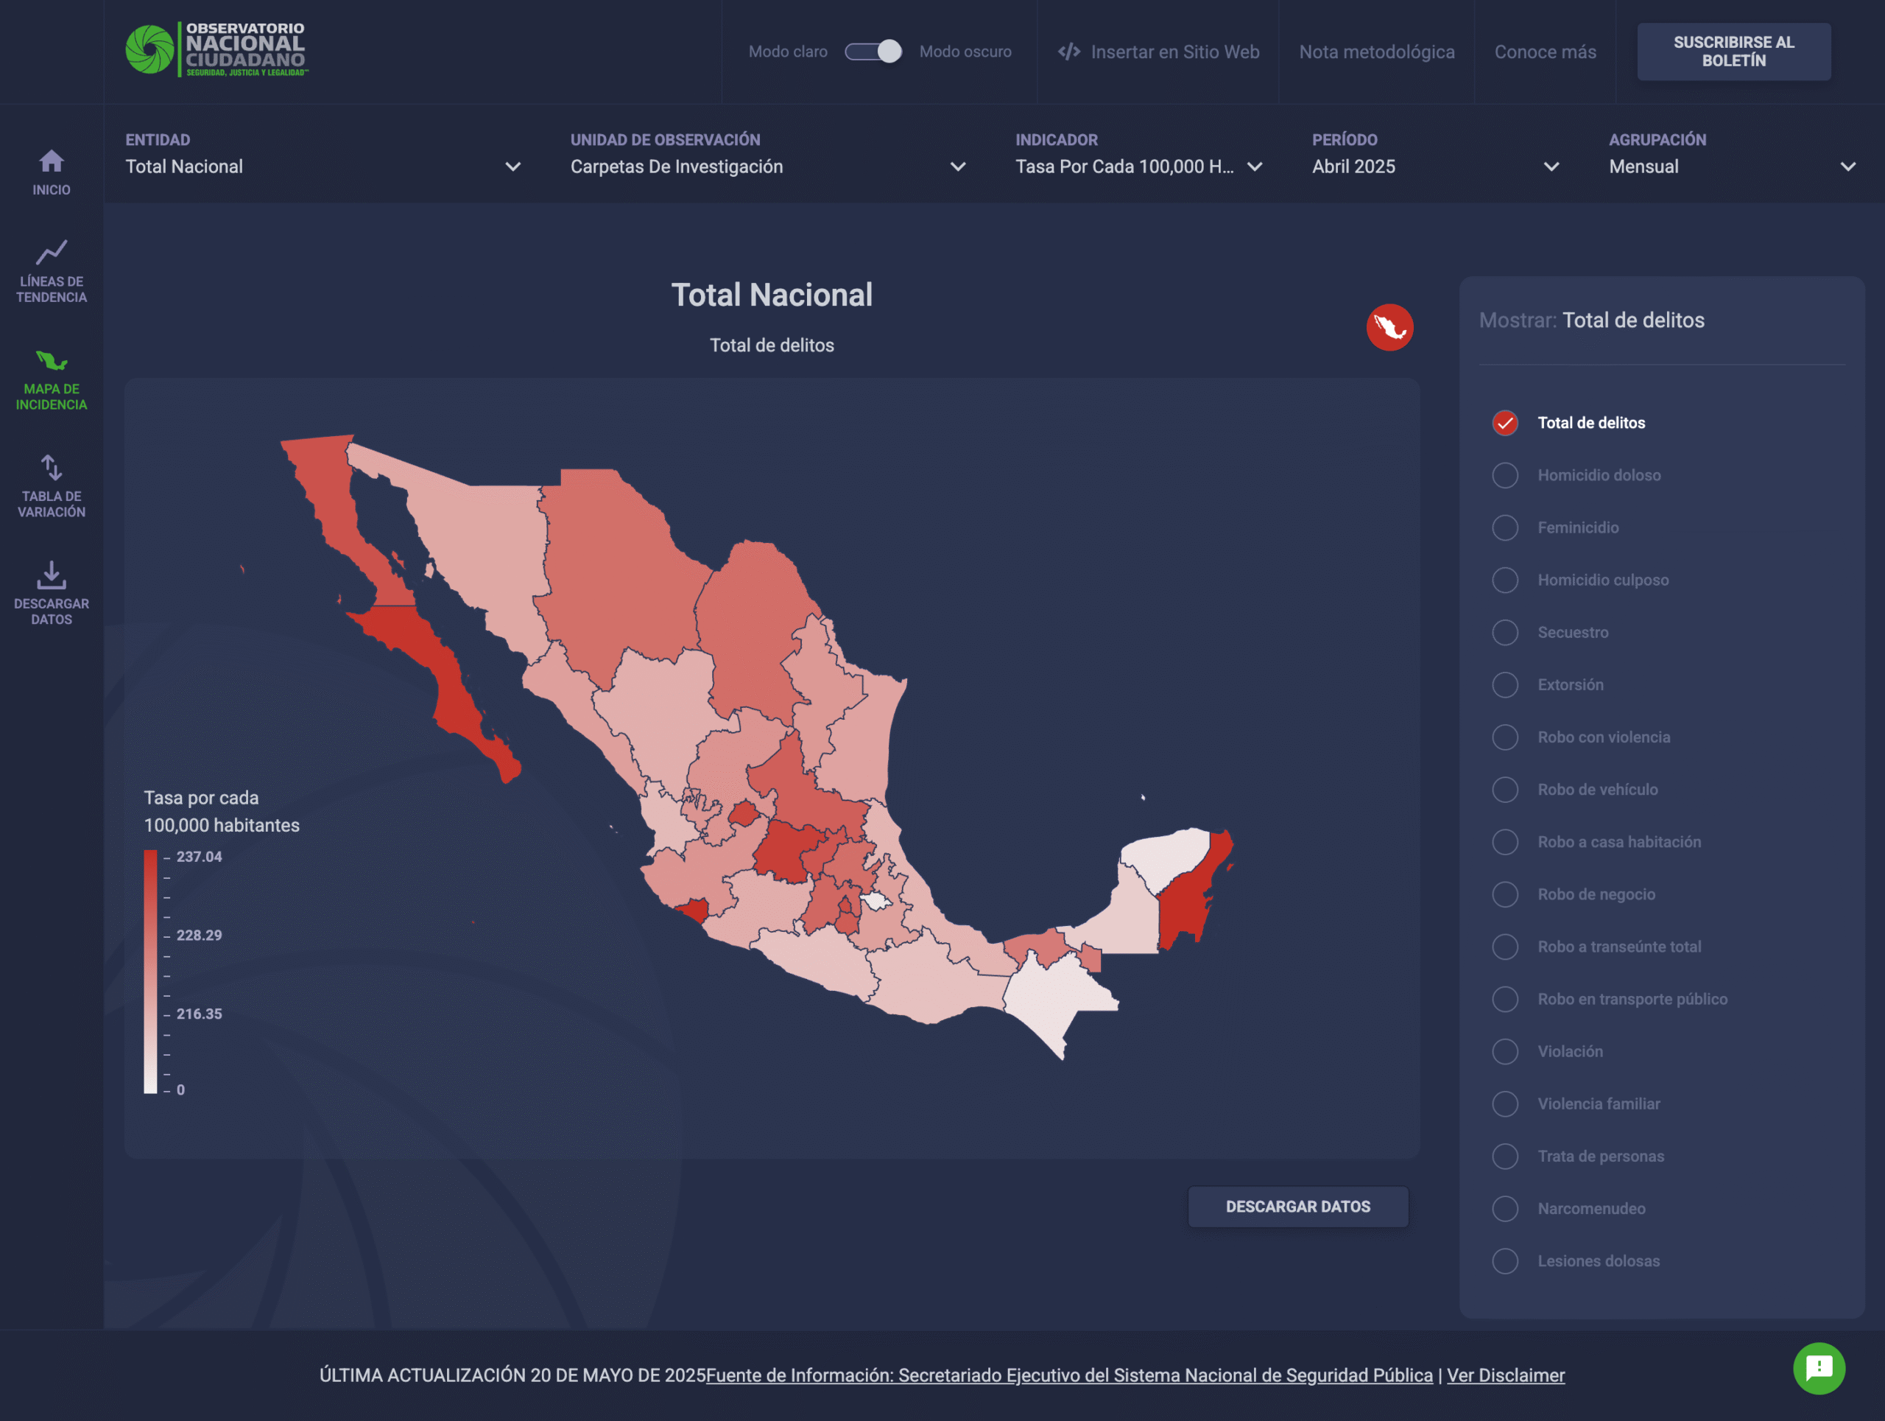Open Nota metodológica menu item

click(1376, 52)
